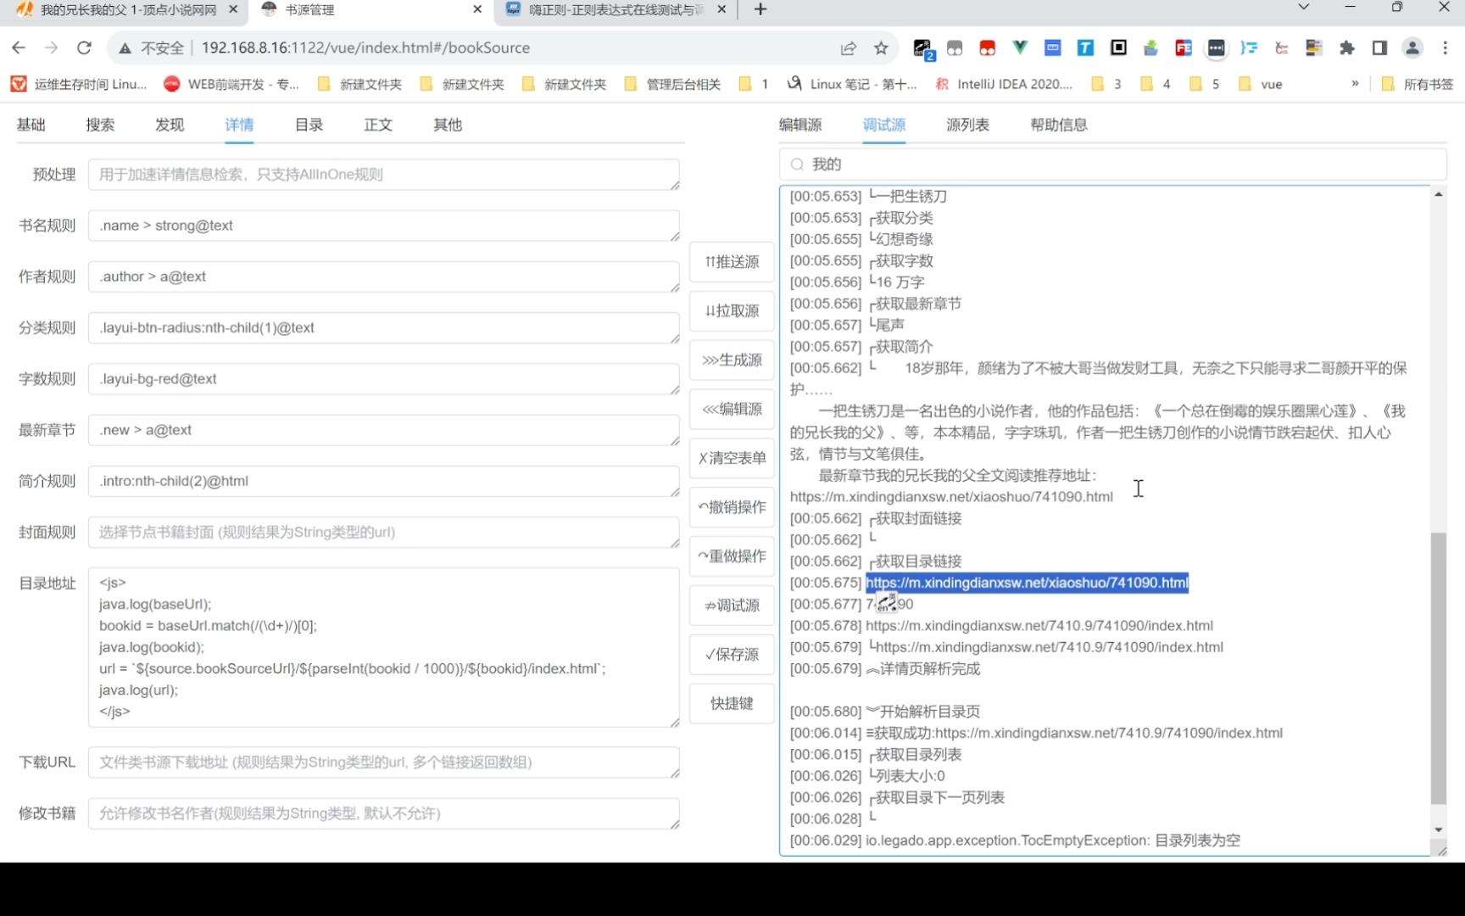
Task: Click the 拉取源 button
Action: tap(732, 311)
